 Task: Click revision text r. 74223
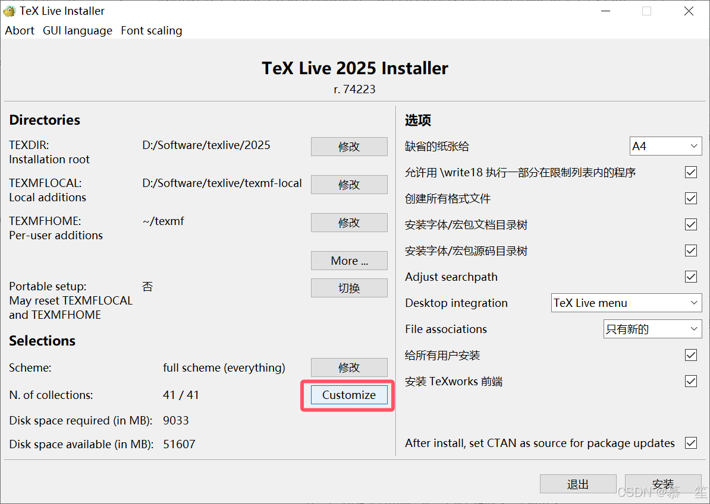pyautogui.click(x=354, y=89)
